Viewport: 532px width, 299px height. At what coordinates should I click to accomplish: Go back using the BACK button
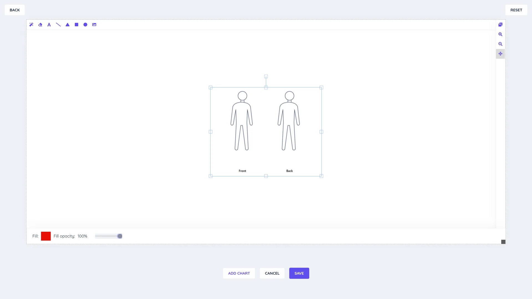[x=15, y=10]
